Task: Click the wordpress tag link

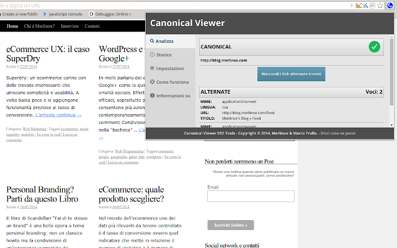Action: point(154,157)
